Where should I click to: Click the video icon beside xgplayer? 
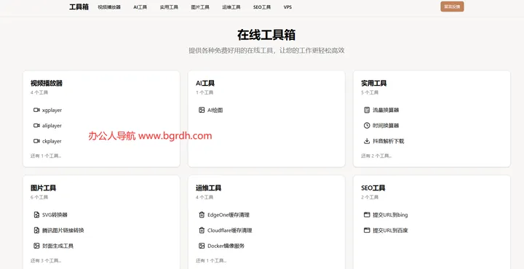click(36, 110)
